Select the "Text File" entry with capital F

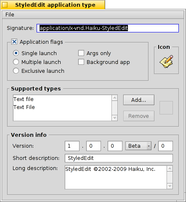click(x=62, y=107)
